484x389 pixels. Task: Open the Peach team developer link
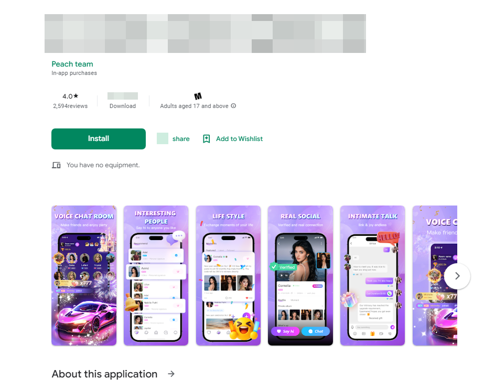72,64
